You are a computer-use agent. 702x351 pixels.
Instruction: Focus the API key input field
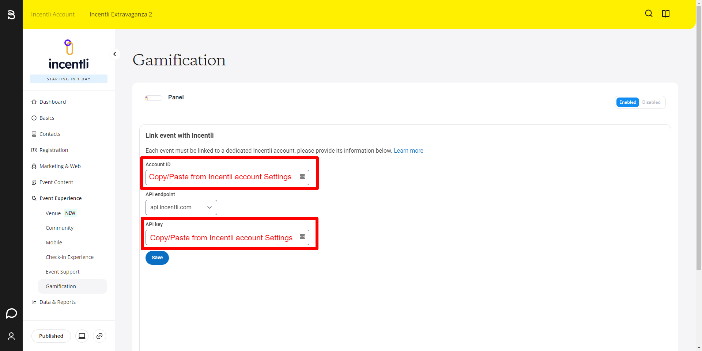227,237
